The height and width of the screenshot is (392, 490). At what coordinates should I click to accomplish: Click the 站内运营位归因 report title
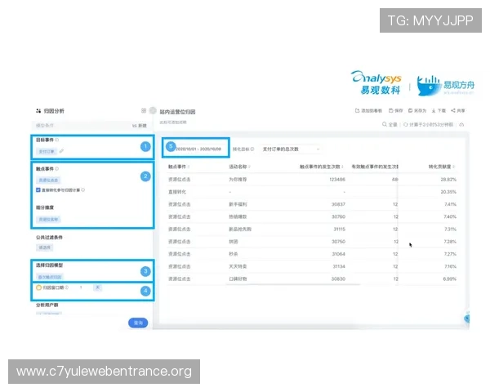point(177,112)
